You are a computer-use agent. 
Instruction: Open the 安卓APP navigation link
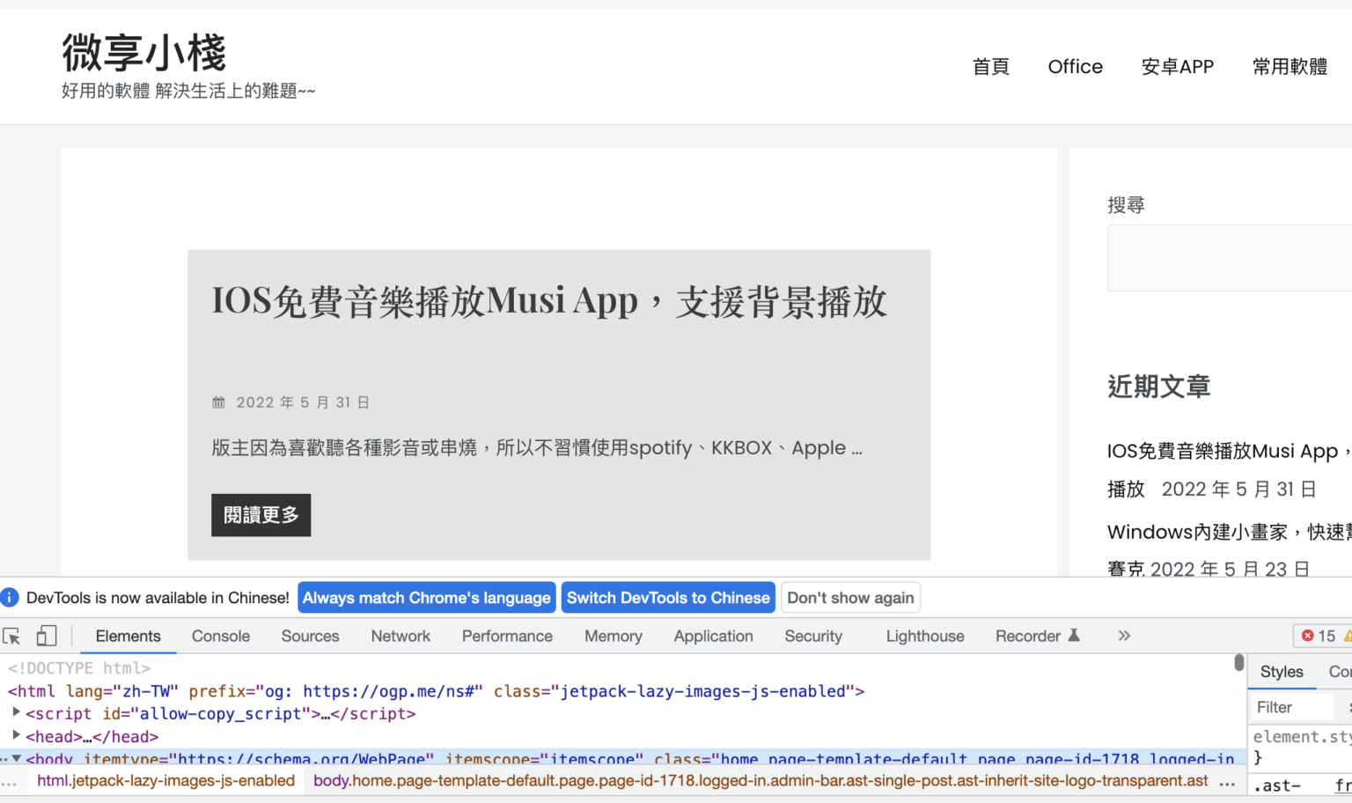point(1177,67)
